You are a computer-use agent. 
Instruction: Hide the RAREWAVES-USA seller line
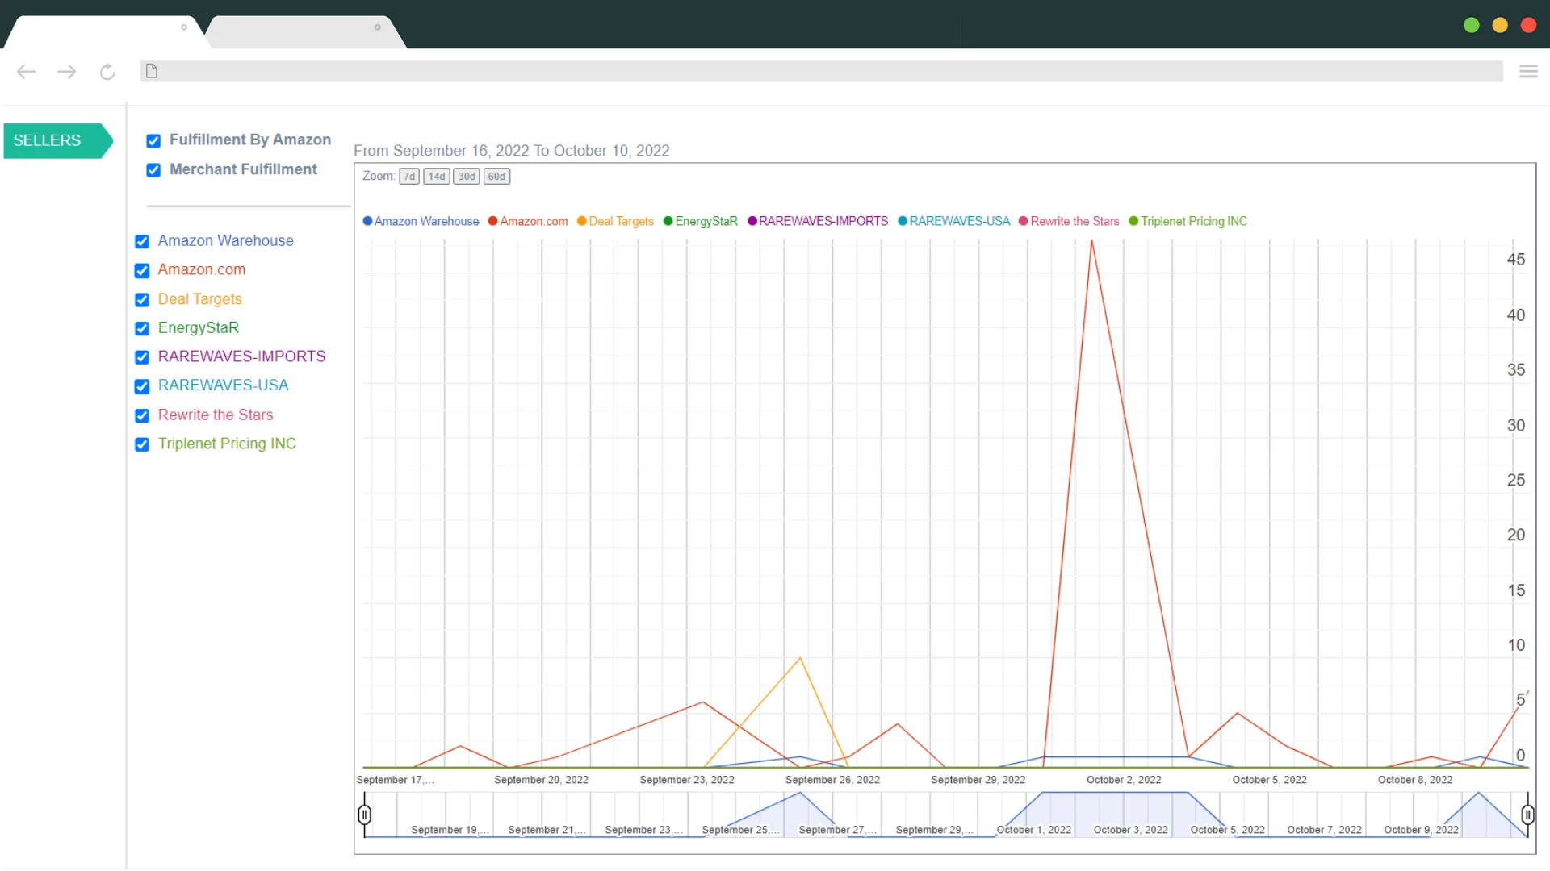coord(141,386)
